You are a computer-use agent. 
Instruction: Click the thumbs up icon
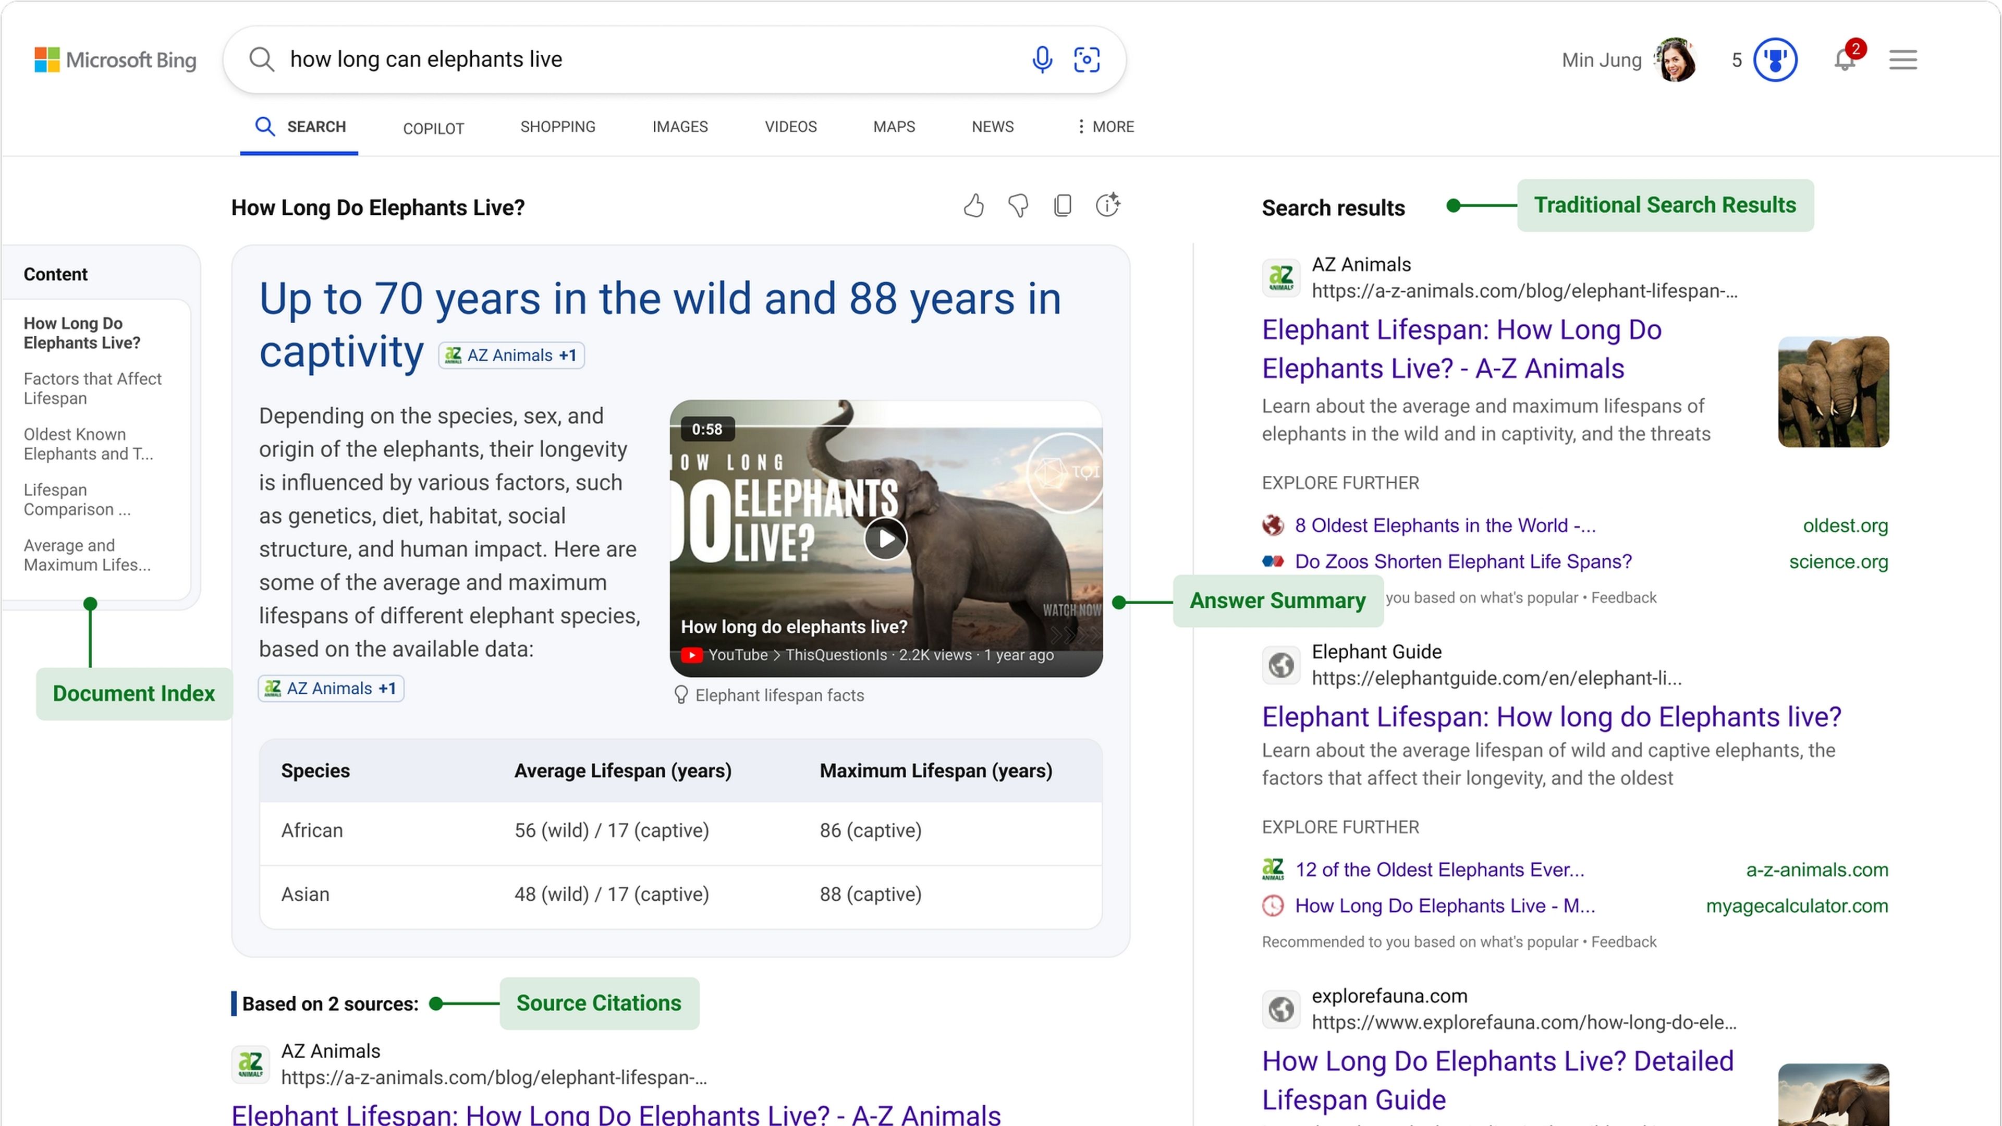(973, 205)
